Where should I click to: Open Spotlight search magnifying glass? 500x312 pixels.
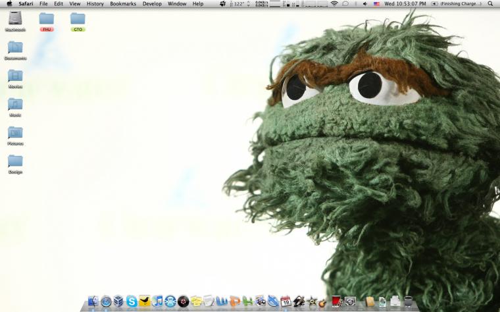click(x=490, y=4)
